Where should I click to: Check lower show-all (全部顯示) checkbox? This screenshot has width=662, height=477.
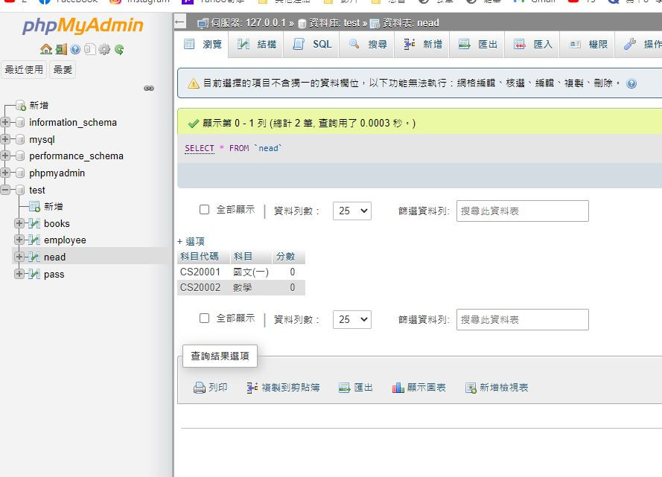[x=204, y=318]
